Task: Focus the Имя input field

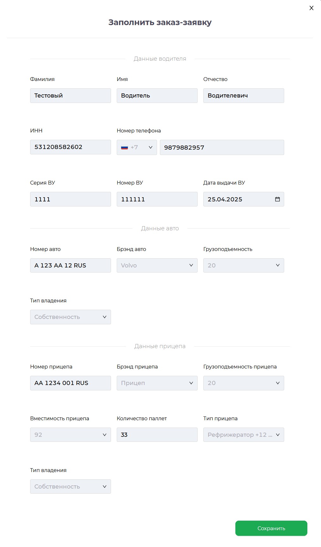Action: 157,96
